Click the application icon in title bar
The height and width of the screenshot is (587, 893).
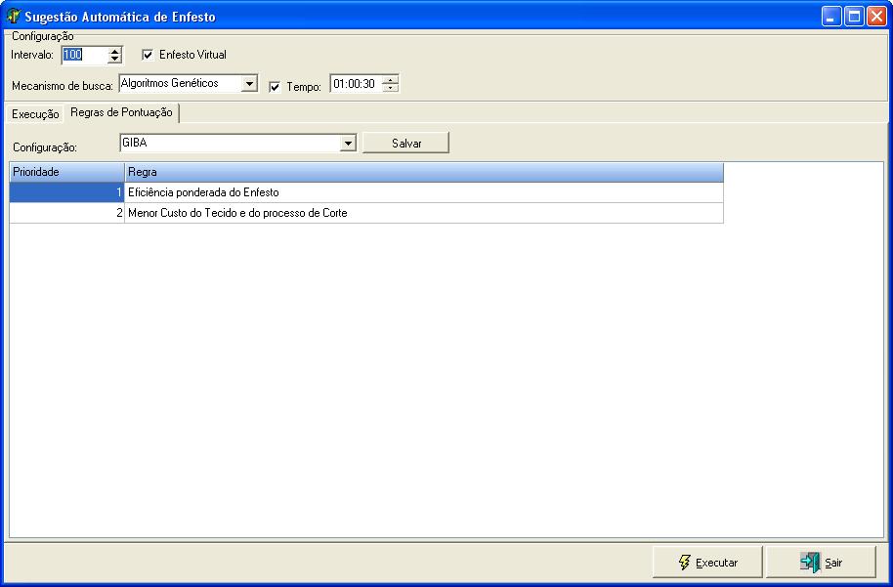(14, 17)
